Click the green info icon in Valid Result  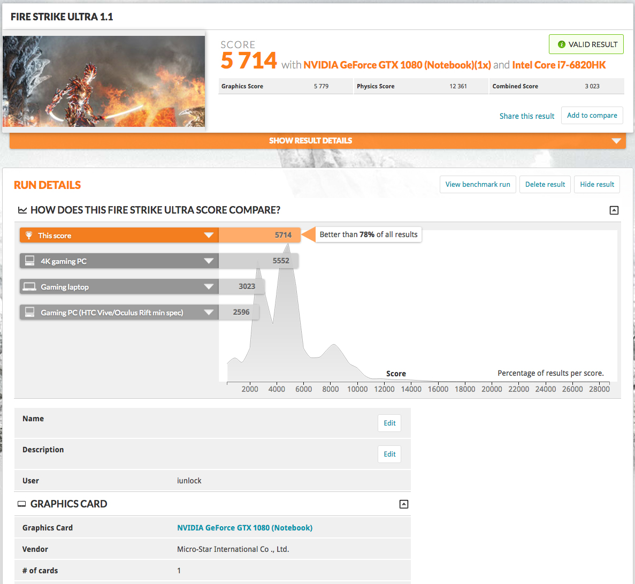pos(561,44)
